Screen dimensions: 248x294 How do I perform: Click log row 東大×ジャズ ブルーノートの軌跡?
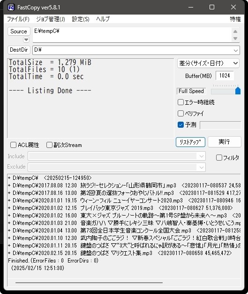[x=124, y=216]
